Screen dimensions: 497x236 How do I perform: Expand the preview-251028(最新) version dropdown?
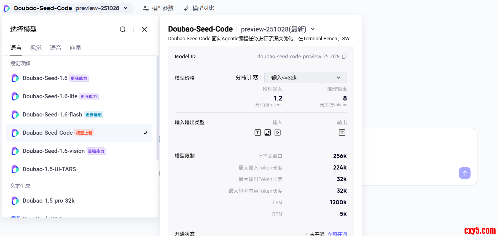click(313, 29)
